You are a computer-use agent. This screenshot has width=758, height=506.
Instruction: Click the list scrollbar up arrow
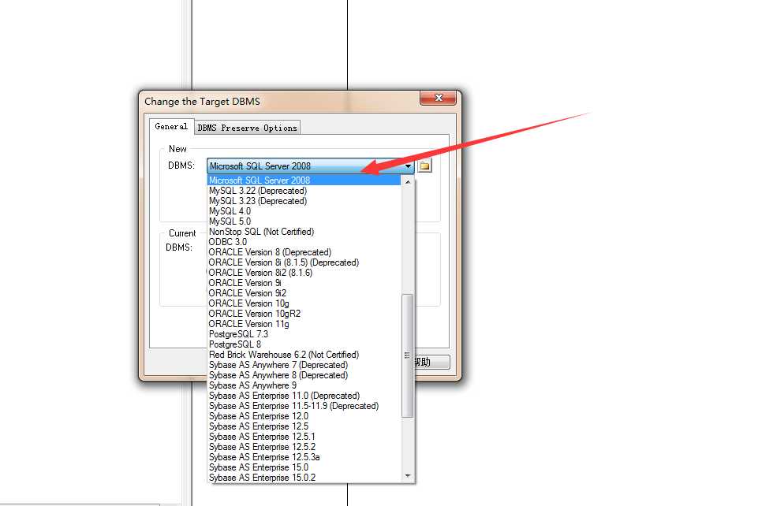(408, 181)
